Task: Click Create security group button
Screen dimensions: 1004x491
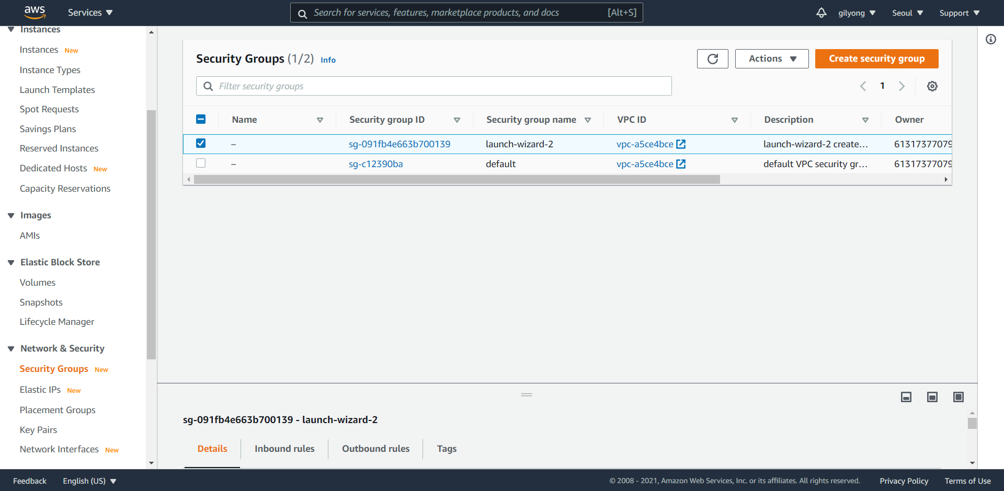Action: [x=876, y=59]
